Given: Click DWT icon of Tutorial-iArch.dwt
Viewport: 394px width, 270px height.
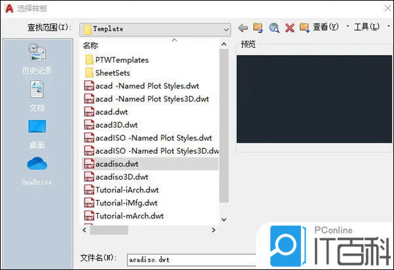Looking at the screenshot, I should 89,190.
